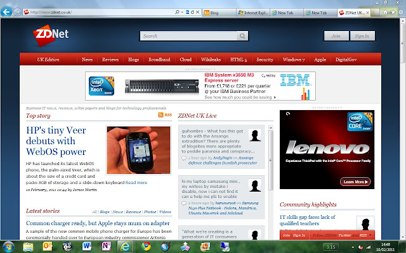
Task: Open the browser Home icon
Action: pyautogui.click(x=385, y=12)
